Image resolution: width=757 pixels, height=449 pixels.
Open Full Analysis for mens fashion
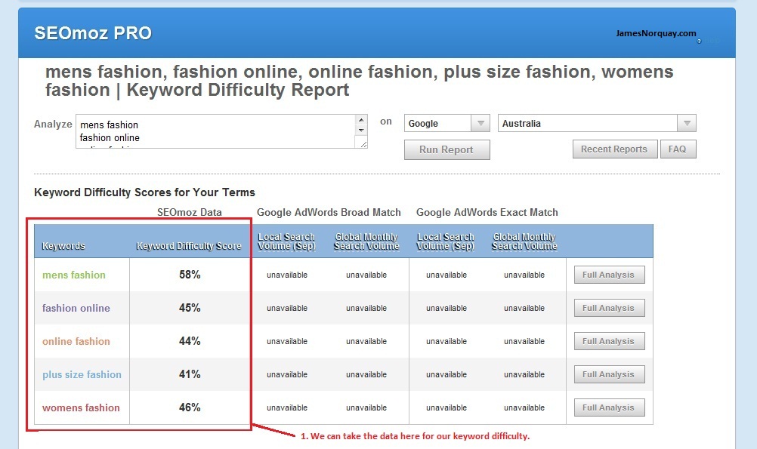(608, 275)
